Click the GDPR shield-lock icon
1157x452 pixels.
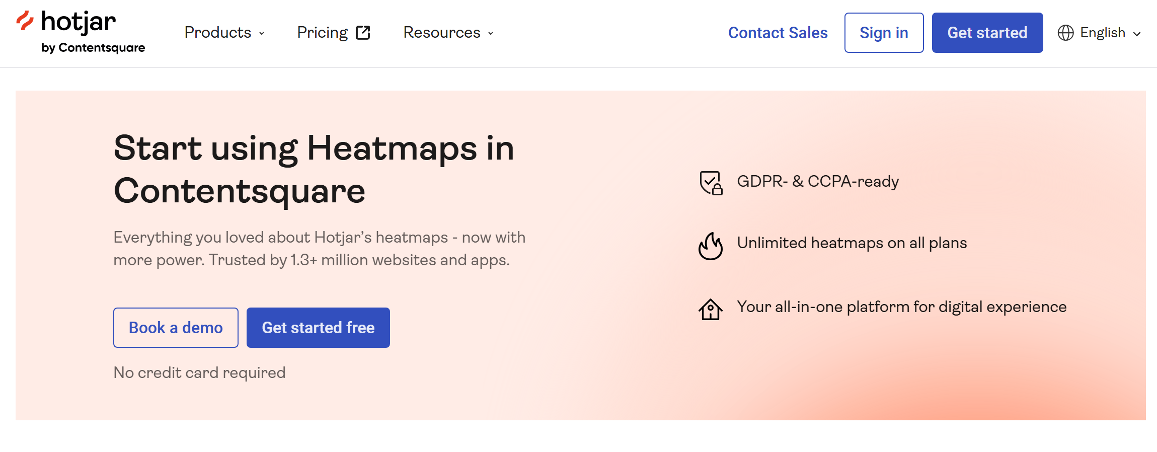click(x=711, y=183)
